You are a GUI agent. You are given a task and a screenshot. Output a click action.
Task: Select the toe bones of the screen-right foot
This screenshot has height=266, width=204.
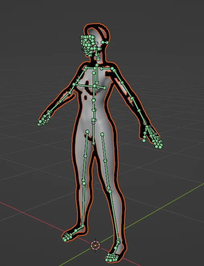(x=112, y=257)
